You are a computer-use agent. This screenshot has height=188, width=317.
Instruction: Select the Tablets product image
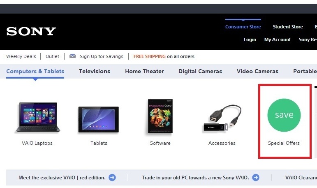98,119
